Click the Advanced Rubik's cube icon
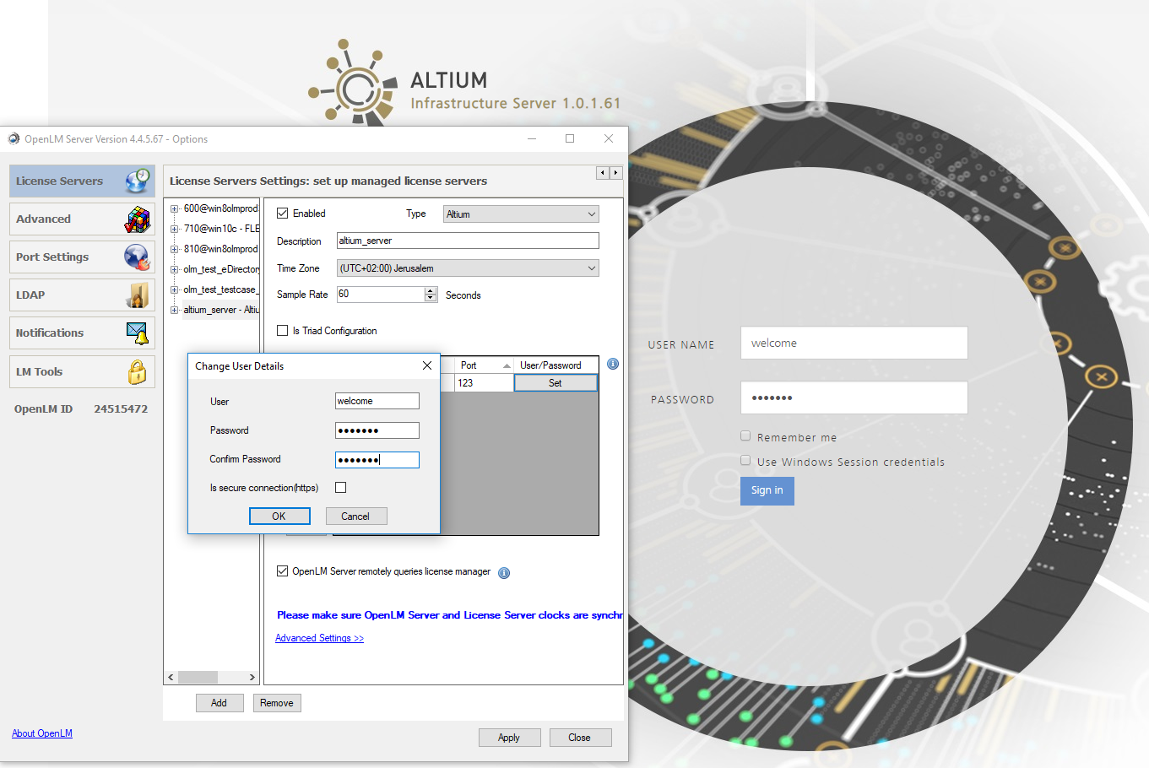1149x768 pixels. coord(137,219)
